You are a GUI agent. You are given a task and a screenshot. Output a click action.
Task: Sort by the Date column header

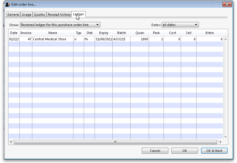(x=14, y=33)
